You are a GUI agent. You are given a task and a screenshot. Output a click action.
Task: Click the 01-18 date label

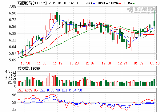[x=155, y=63]
